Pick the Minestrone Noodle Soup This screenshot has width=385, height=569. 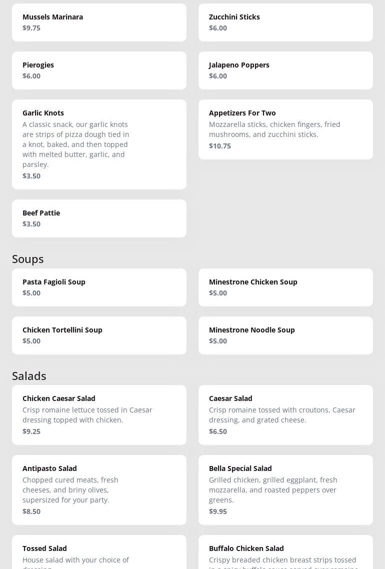(285, 335)
